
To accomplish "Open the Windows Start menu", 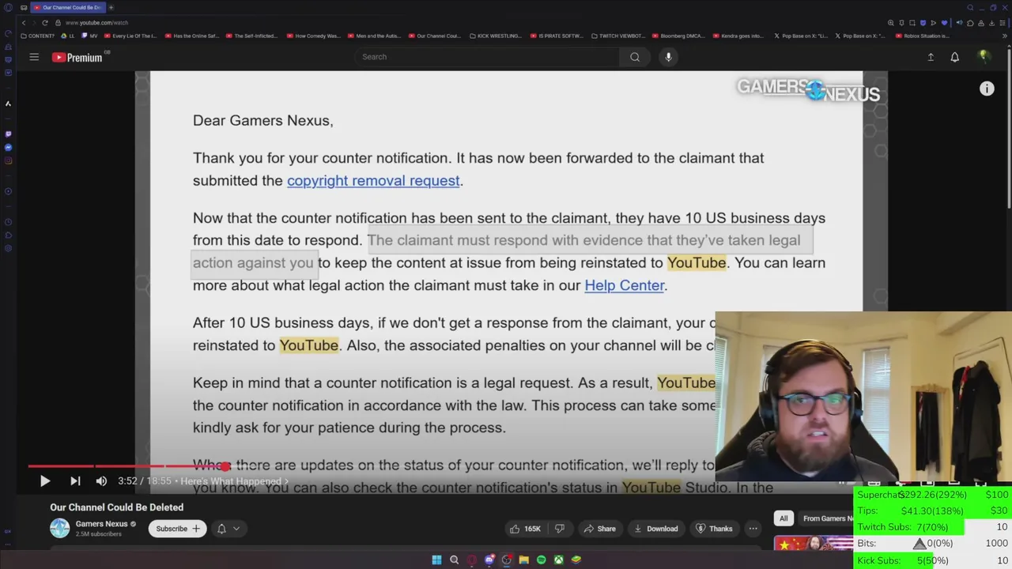I will click(436, 560).
